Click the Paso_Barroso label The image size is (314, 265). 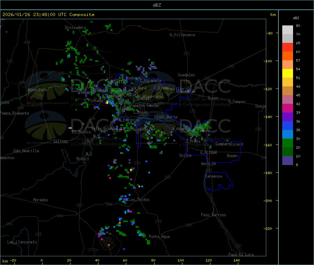[x=214, y=215]
